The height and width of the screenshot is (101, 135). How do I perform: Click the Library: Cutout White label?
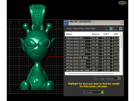81,29
